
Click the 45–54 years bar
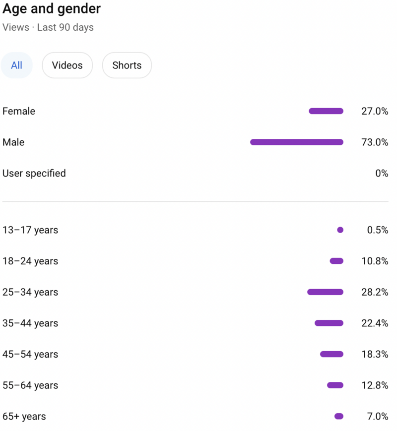pyautogui.click(x=331, y=354)
